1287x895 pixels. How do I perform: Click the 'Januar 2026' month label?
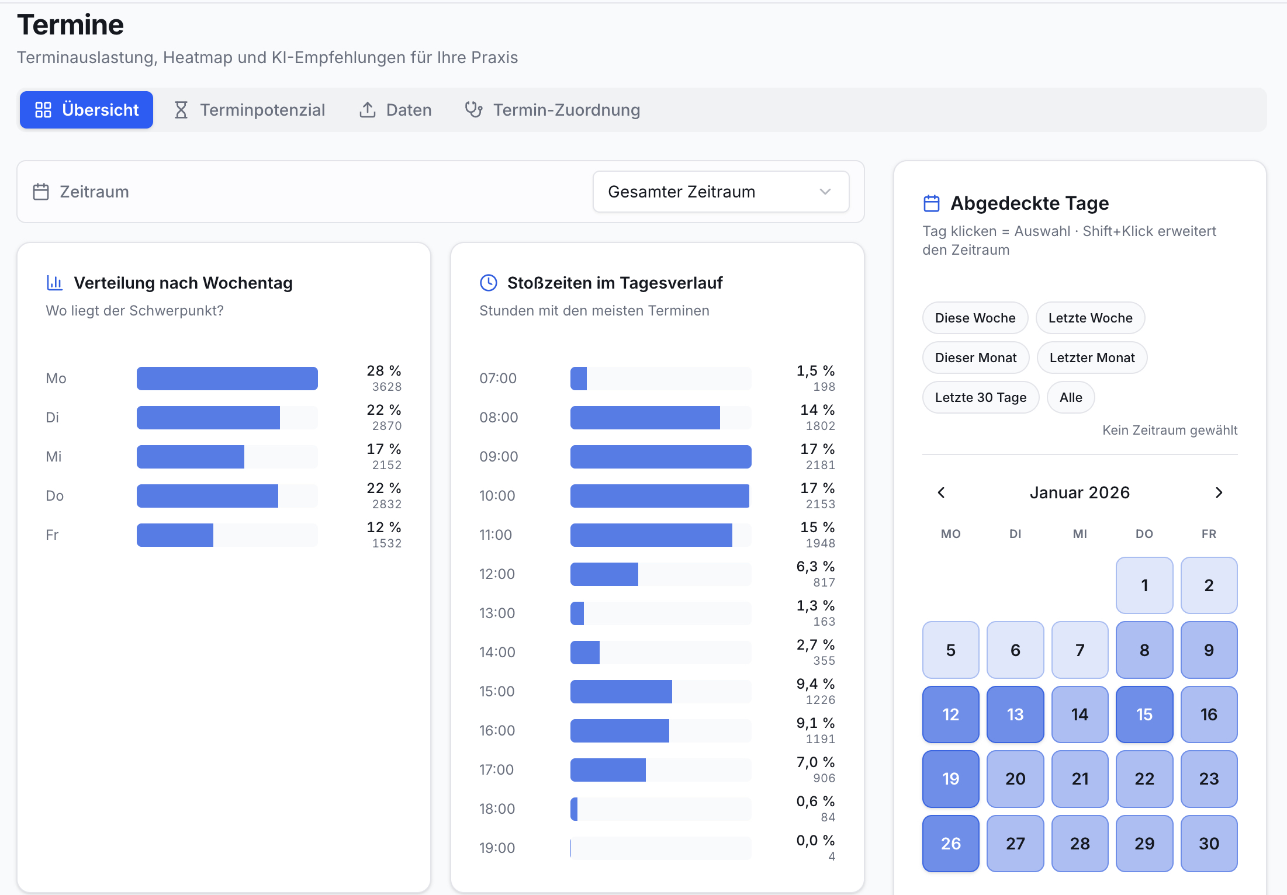click(1080, 492)
